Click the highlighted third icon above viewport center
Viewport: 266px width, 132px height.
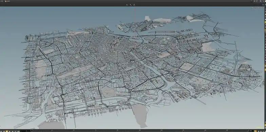coord(134,5)
